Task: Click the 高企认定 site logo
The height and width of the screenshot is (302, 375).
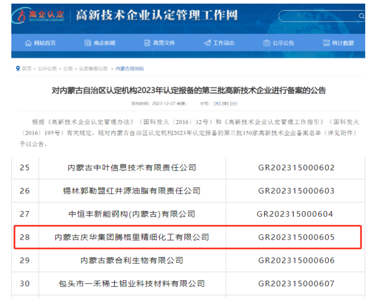Action: [41, 15]
